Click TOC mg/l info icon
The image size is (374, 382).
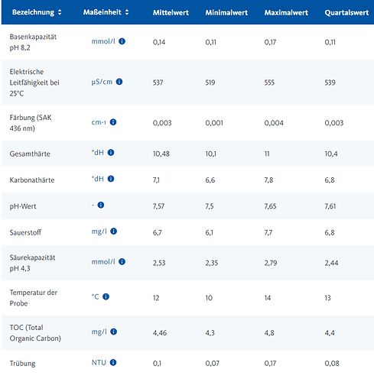click(x=113, y=332)
